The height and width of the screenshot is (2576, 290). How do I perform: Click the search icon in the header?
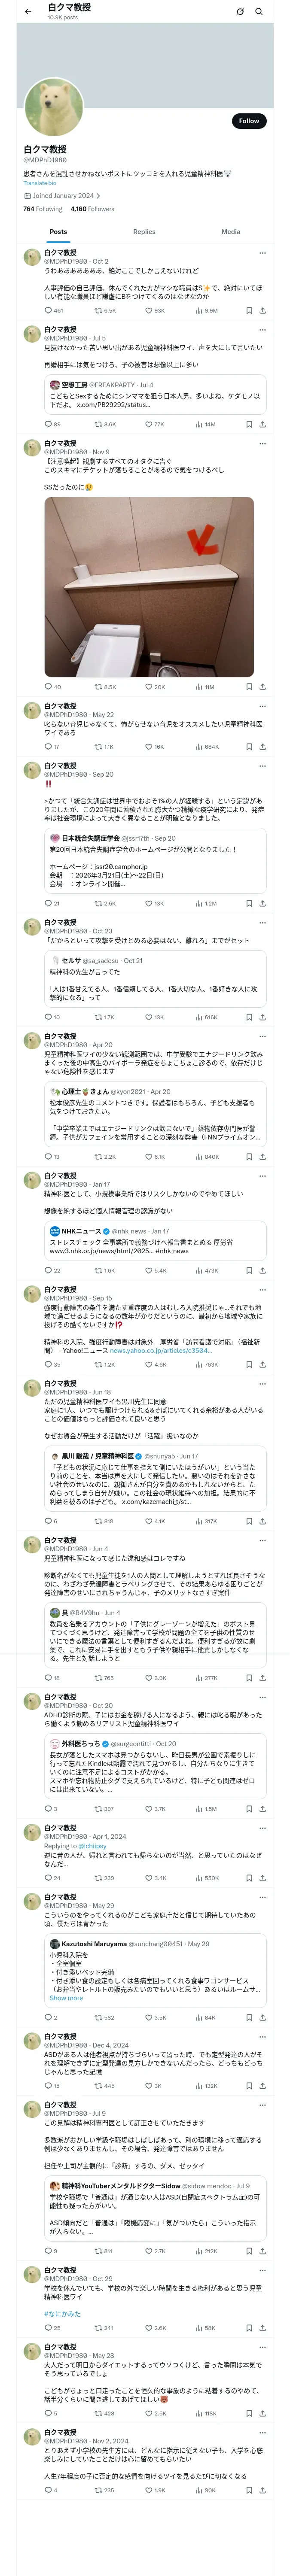(259, 11)
